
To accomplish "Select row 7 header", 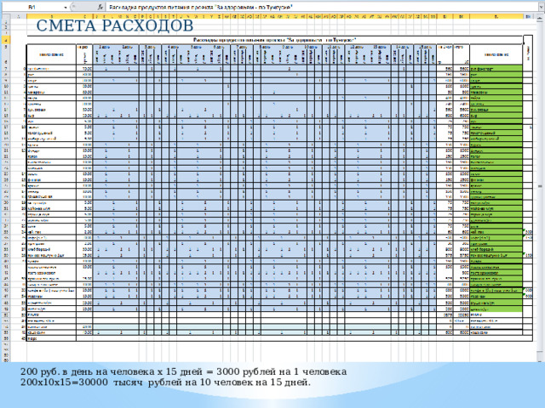I will [6, 69].
